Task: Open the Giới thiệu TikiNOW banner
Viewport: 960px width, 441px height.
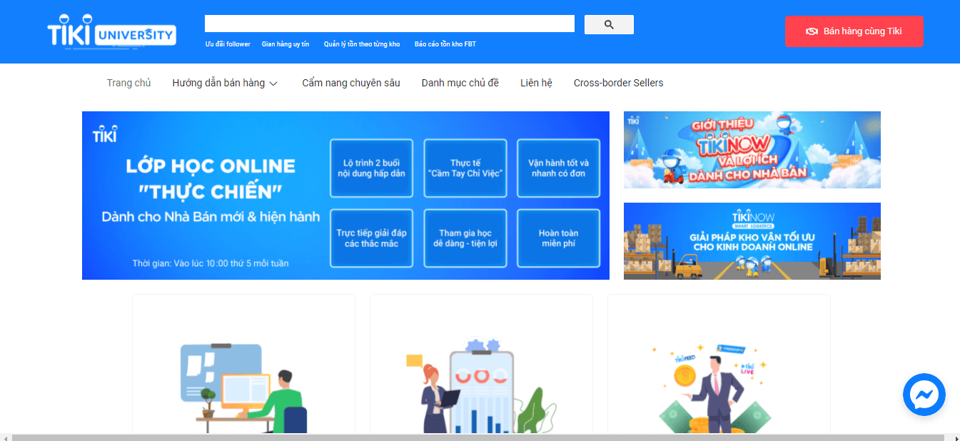Action: [752, 150]
